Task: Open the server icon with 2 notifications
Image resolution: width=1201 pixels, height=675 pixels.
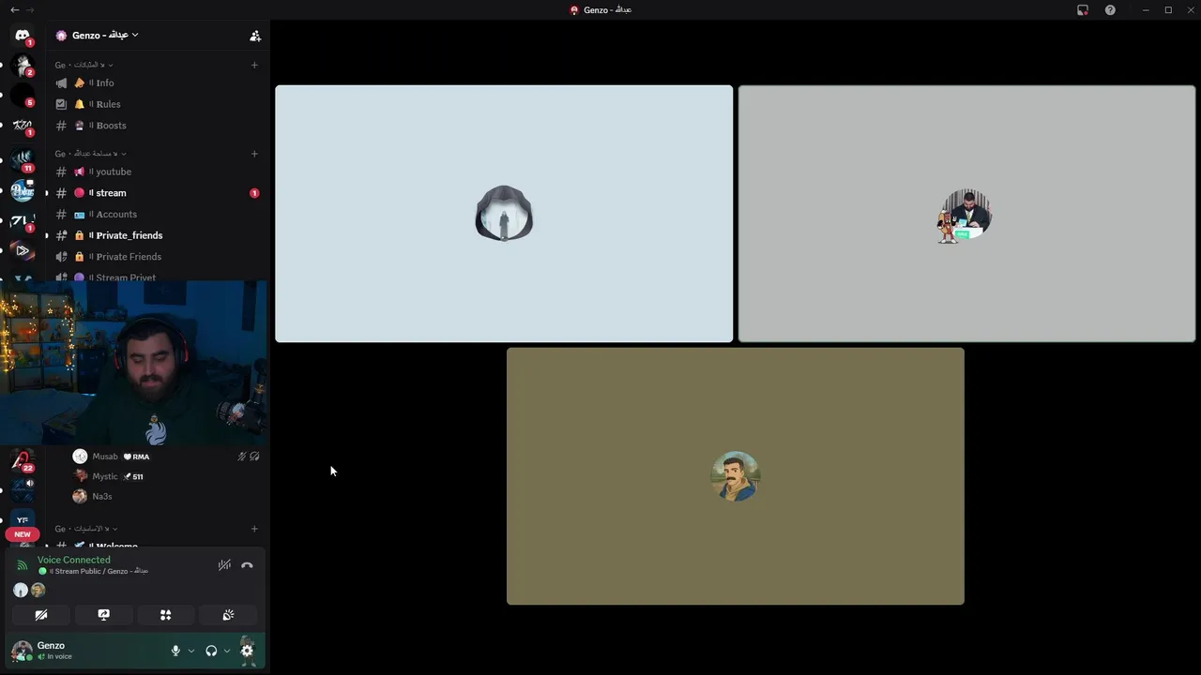Action: [23, 65]
